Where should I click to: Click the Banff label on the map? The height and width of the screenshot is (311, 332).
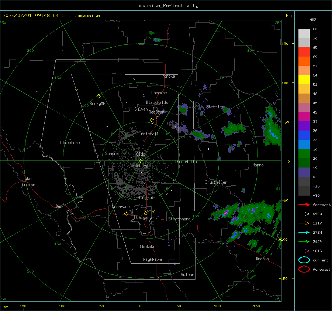[x=61, y=206]
